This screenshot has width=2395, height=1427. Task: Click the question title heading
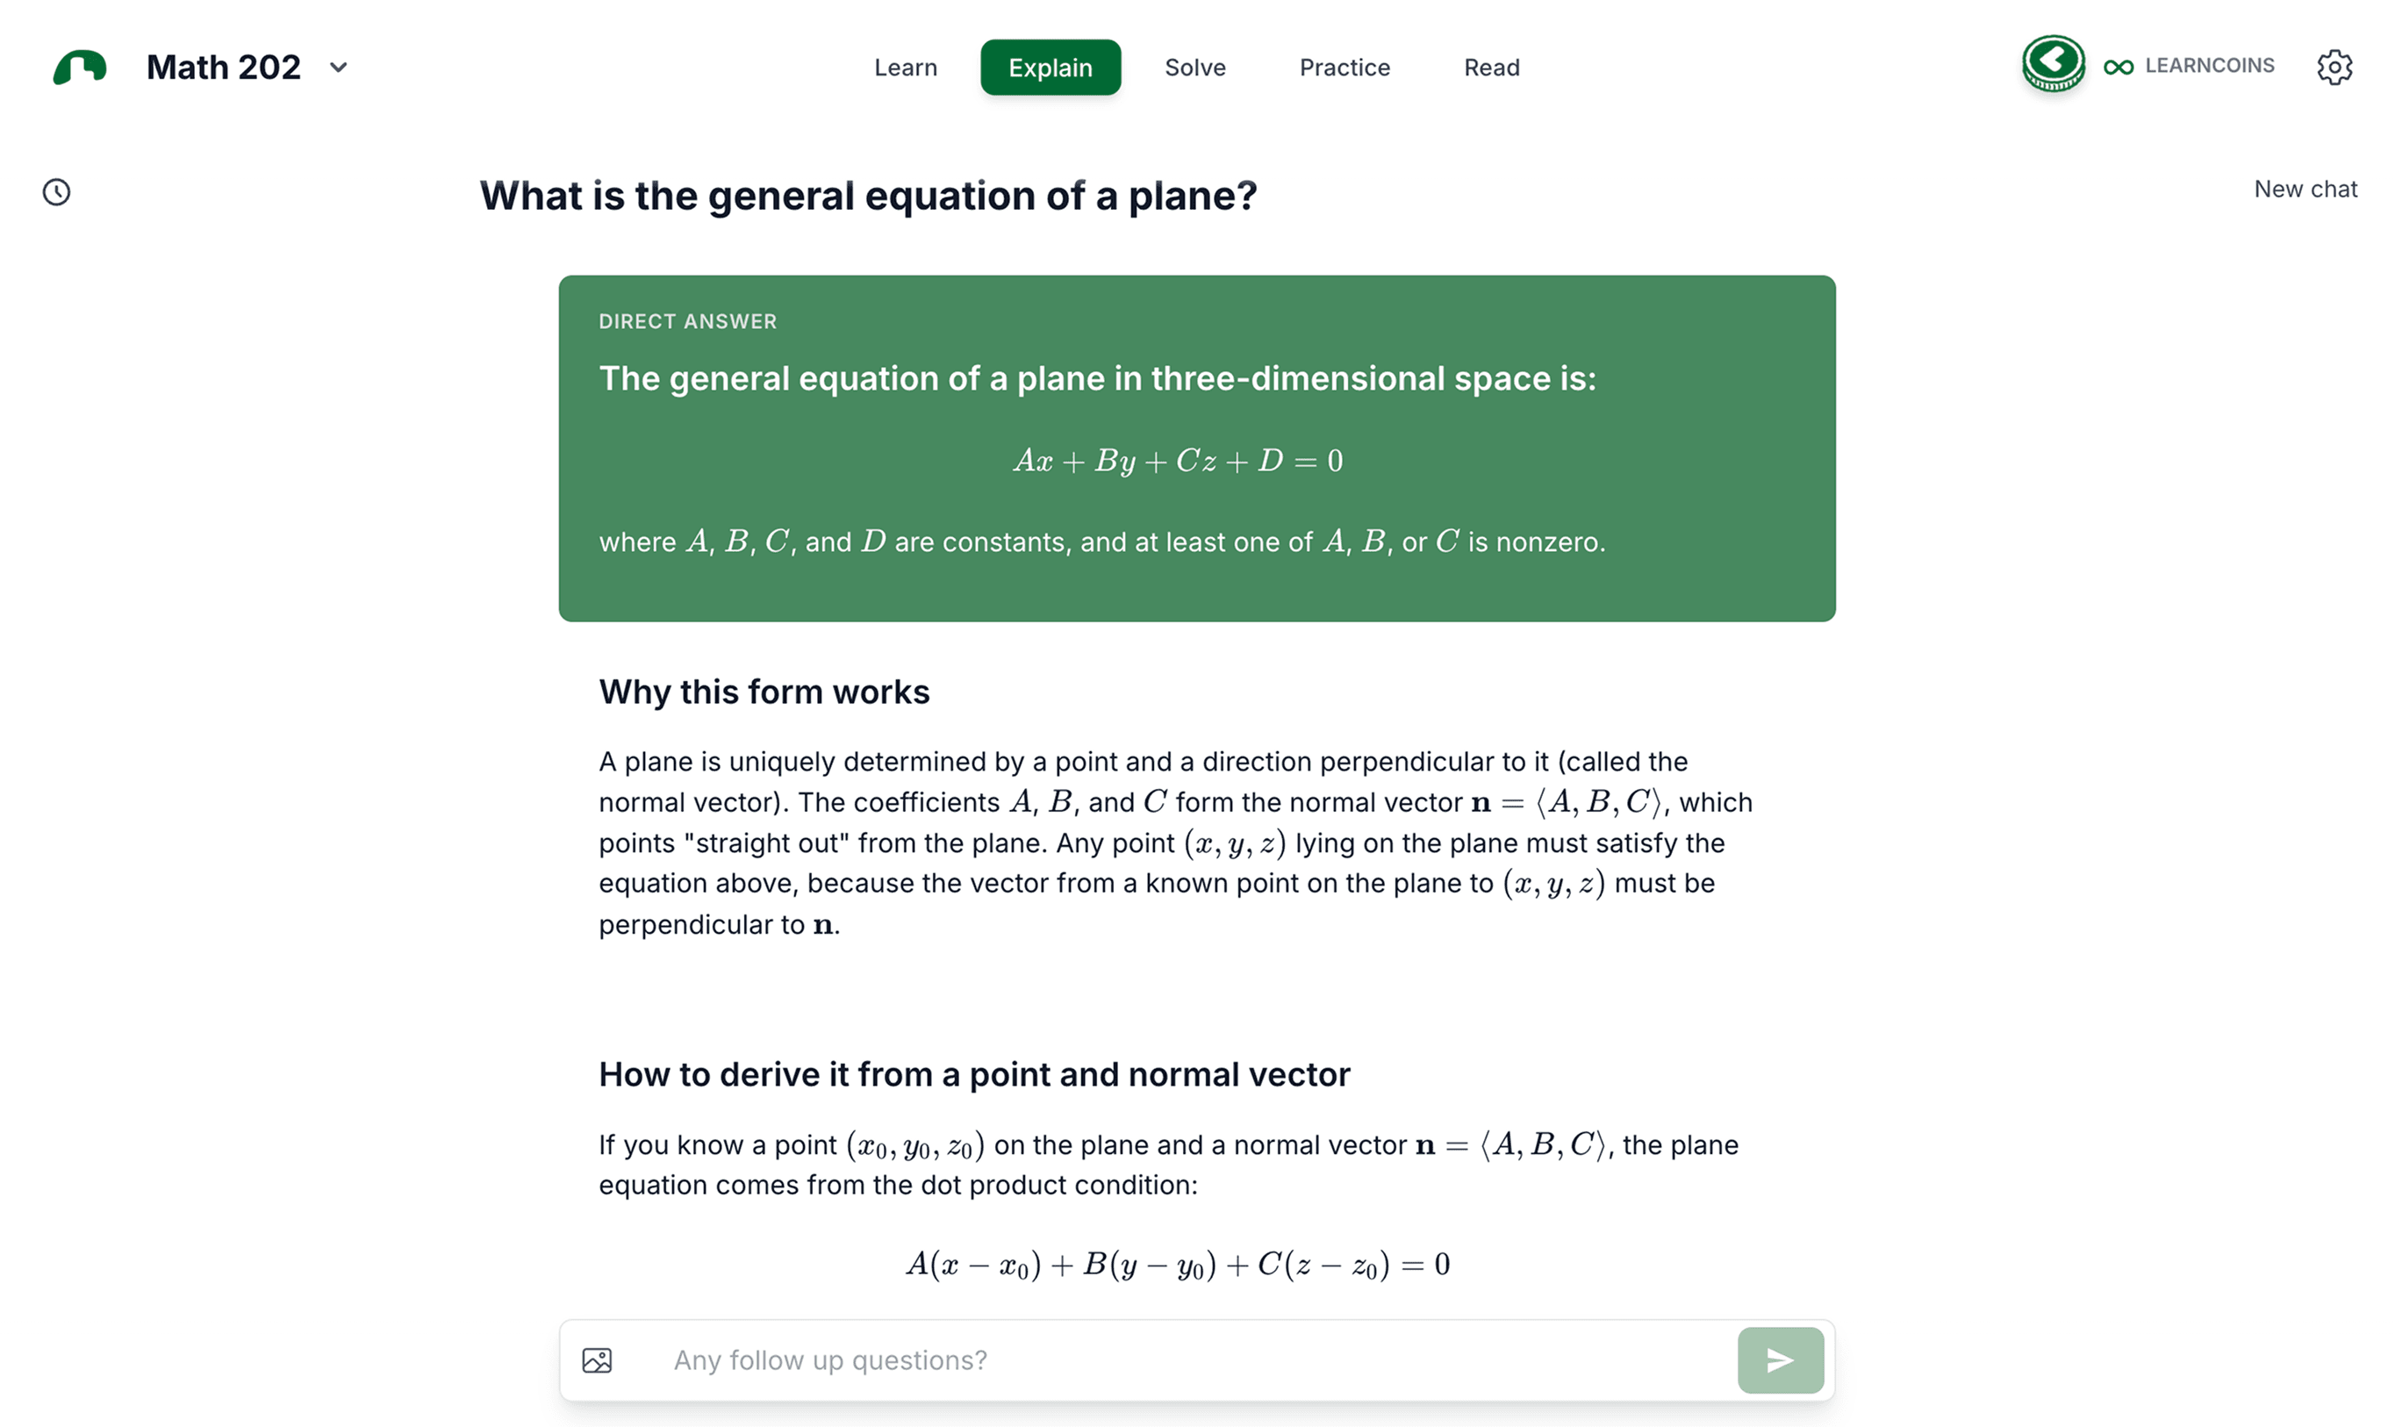867,197
